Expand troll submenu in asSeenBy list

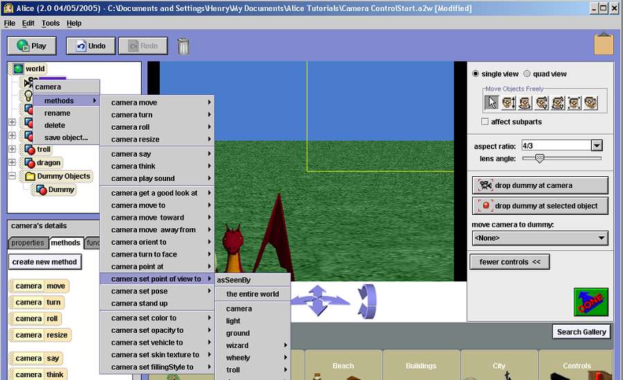tap(253, 370)
